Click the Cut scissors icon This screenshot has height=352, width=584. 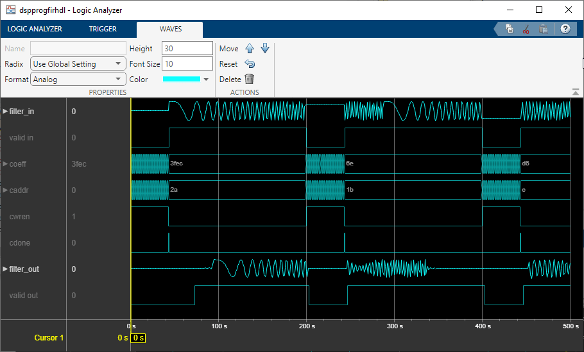pyautogui.click(x=526, y=29)
